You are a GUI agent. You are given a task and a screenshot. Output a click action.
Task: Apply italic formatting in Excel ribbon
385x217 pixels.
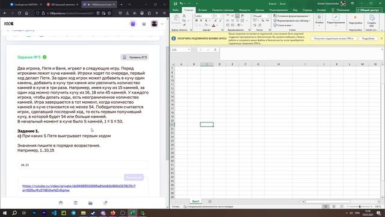[x=201, y=20]
